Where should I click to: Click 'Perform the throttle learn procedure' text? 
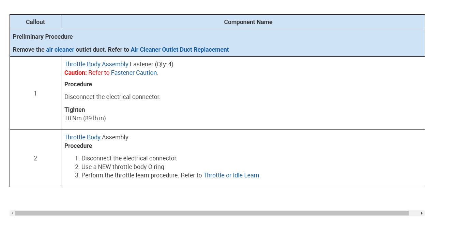tap(131, 175)
